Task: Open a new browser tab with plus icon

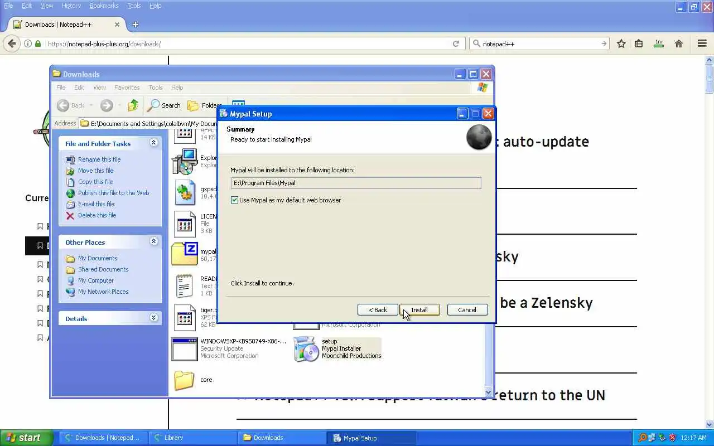Action: coord(136,25)
